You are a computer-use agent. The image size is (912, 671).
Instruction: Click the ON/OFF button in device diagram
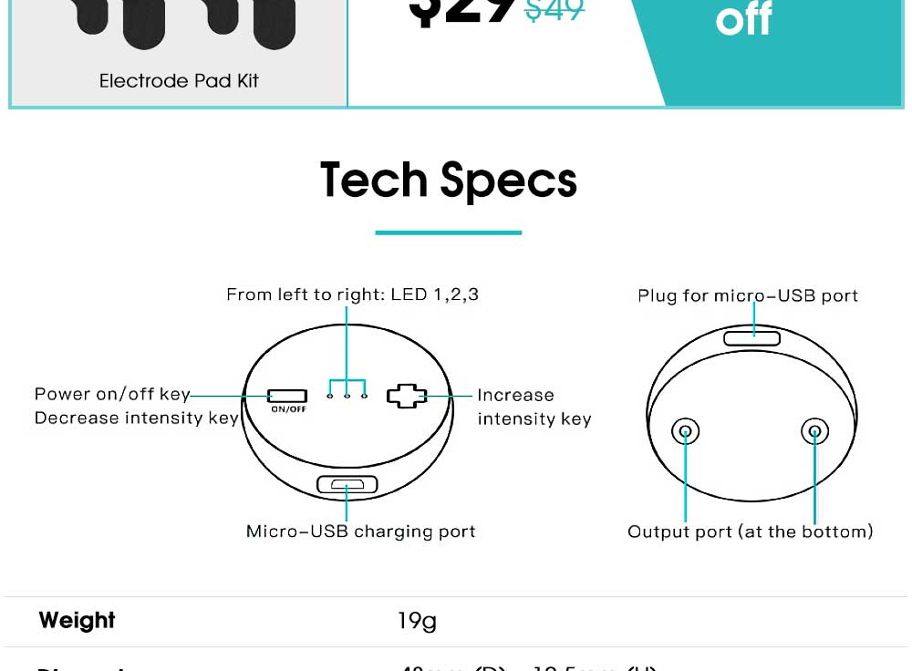tap(286, 396)
